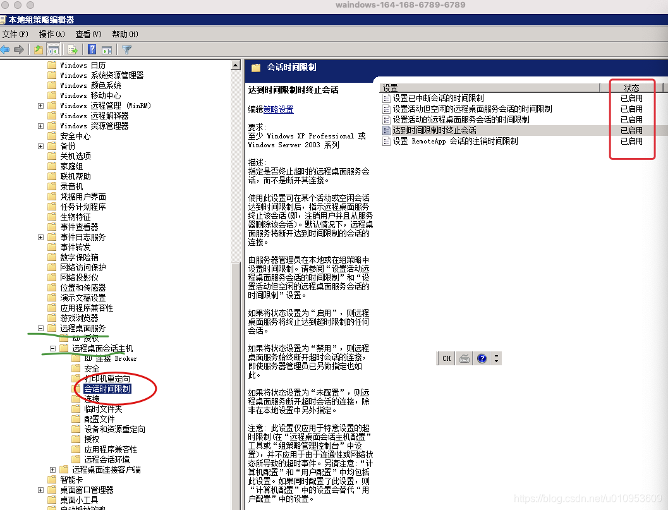Click the folder icon beside 网络访问保护
The image size is (668, 510).
pos(52,267)
